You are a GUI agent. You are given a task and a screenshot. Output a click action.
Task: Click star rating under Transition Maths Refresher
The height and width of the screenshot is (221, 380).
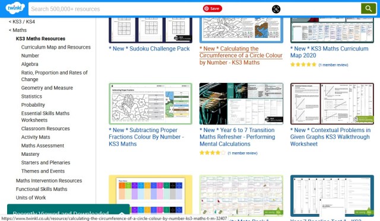tap(213, 153)
